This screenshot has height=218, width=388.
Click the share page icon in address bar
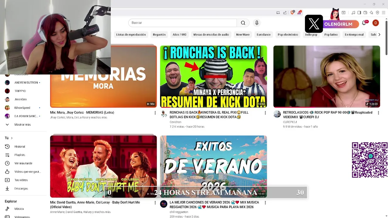(x=285, y=12)
